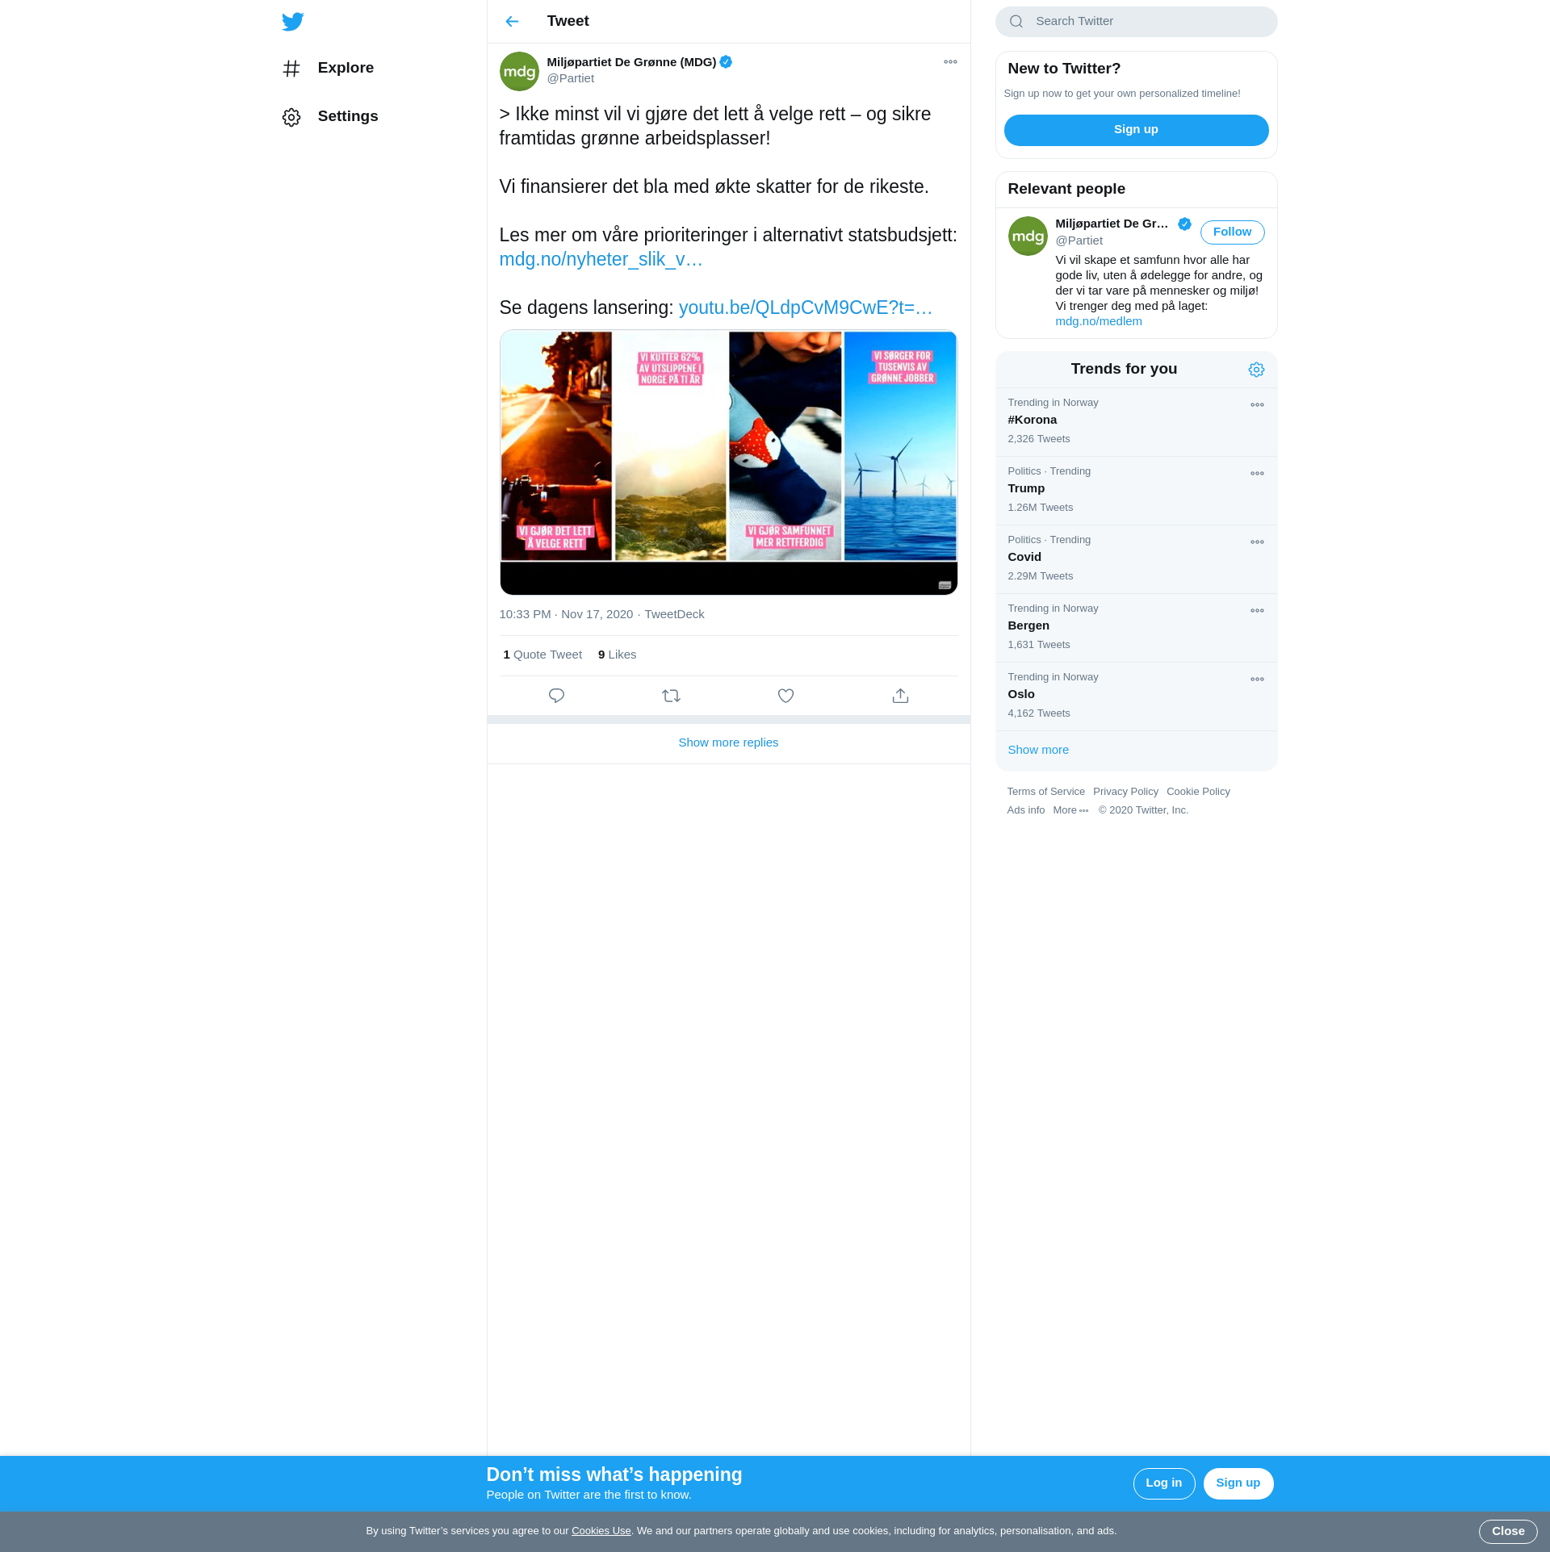Screen dimensions: 1550x1552
Task: Open the tweet's more options menu
Action: [950, 62]
